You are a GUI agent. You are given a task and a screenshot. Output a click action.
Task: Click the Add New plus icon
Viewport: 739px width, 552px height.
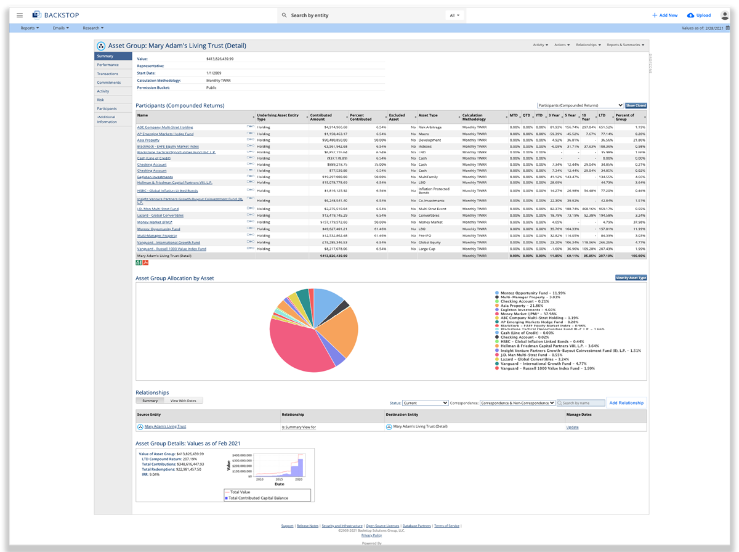tap(655, 15)
